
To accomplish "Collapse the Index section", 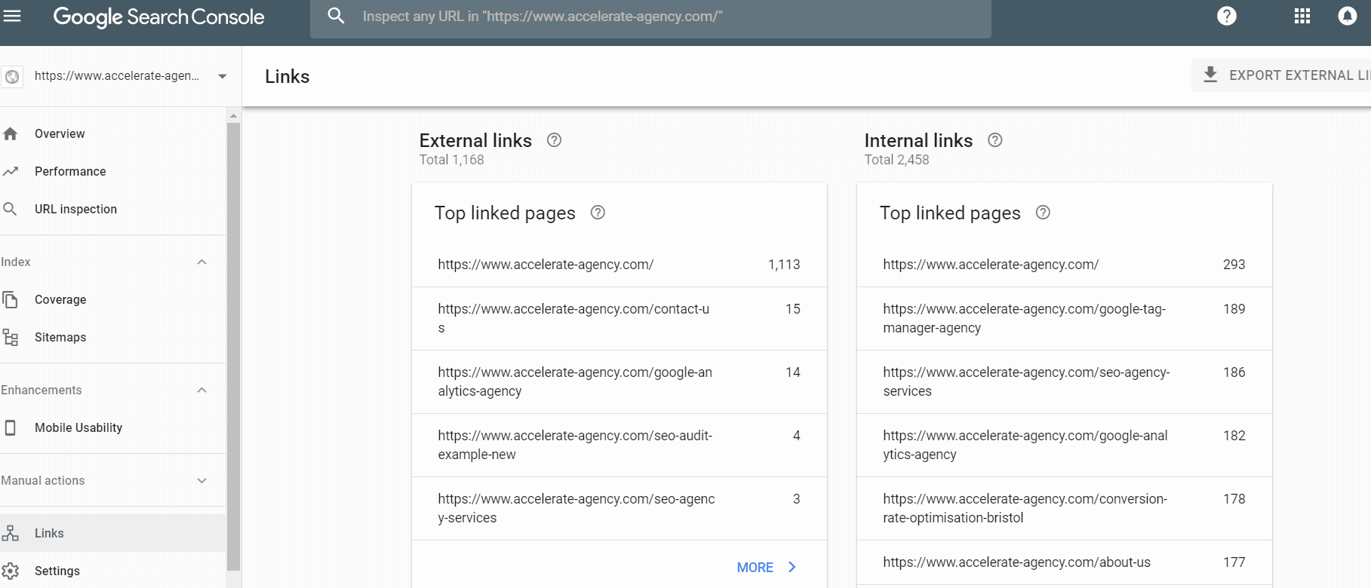I will coord(201,262).
